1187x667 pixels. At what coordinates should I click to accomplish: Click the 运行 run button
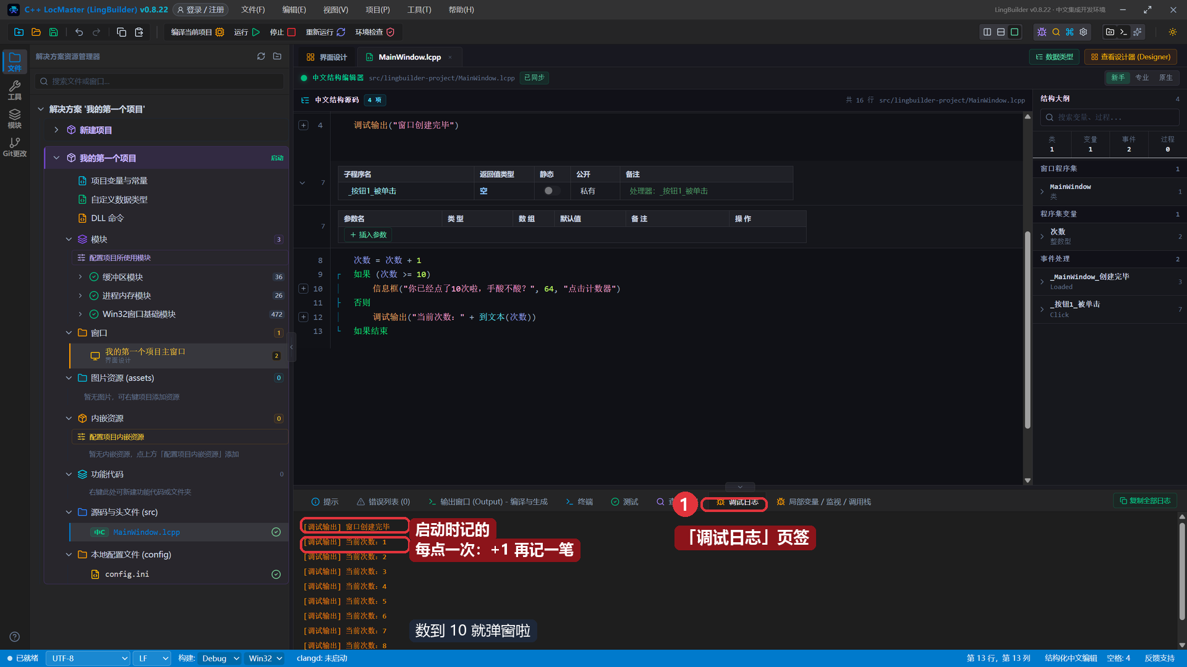click(247, 32)
